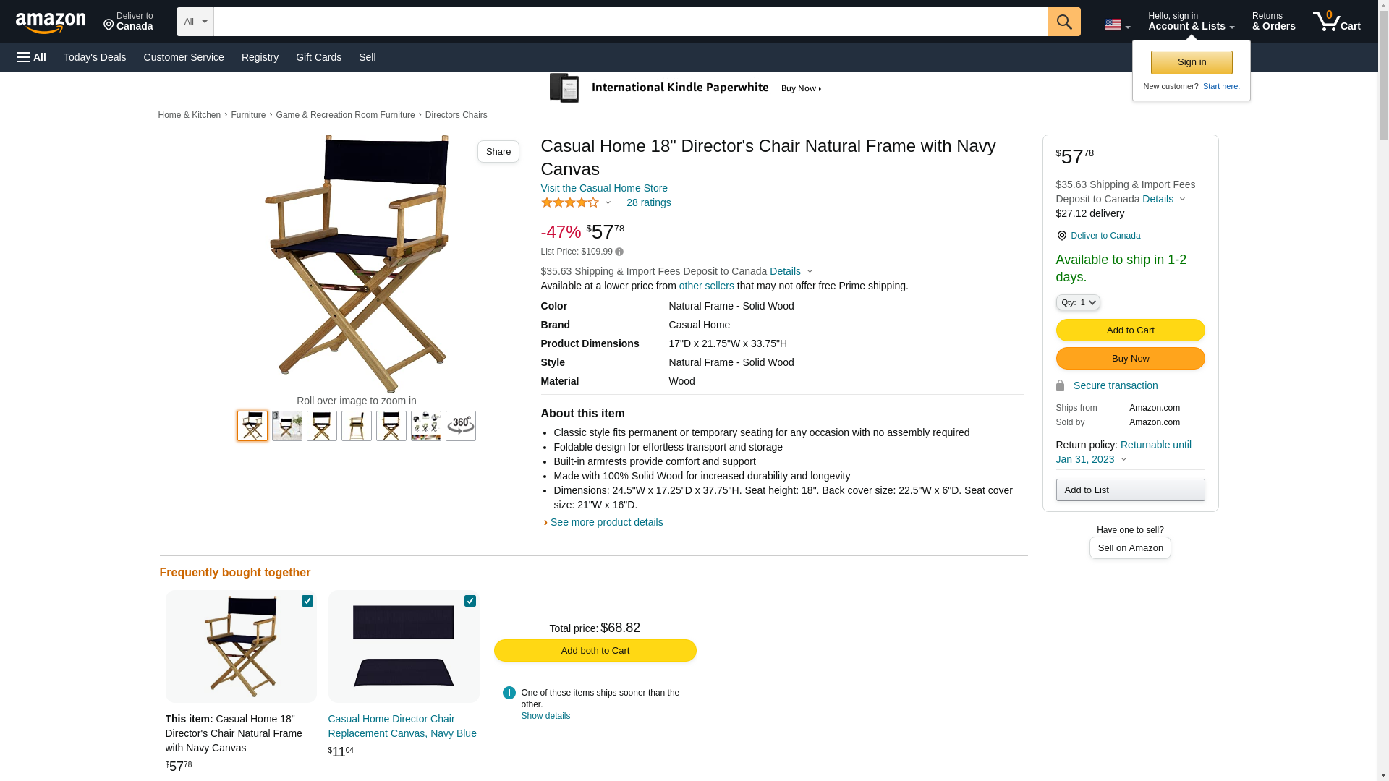The height and width of the screenshot is (781, 1389).
Task: Click in the Amazon search field
Action: (629, 22)
